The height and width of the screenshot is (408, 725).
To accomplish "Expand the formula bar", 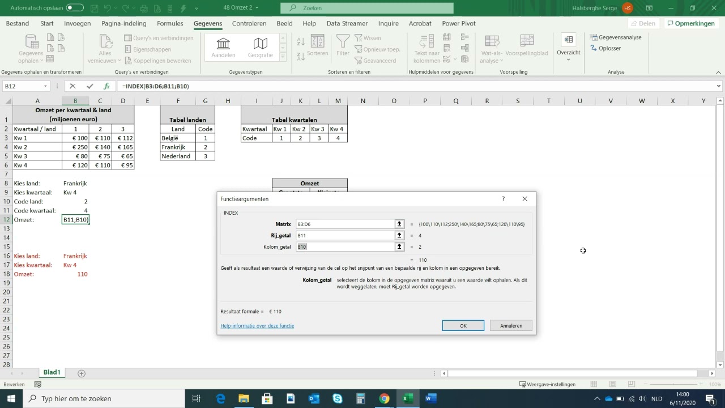I will click(x=719, y=86).
